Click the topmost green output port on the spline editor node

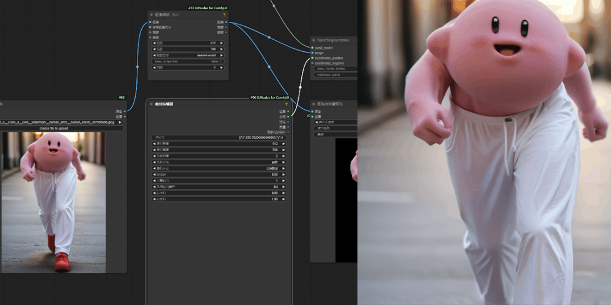(x=288, y=112)
